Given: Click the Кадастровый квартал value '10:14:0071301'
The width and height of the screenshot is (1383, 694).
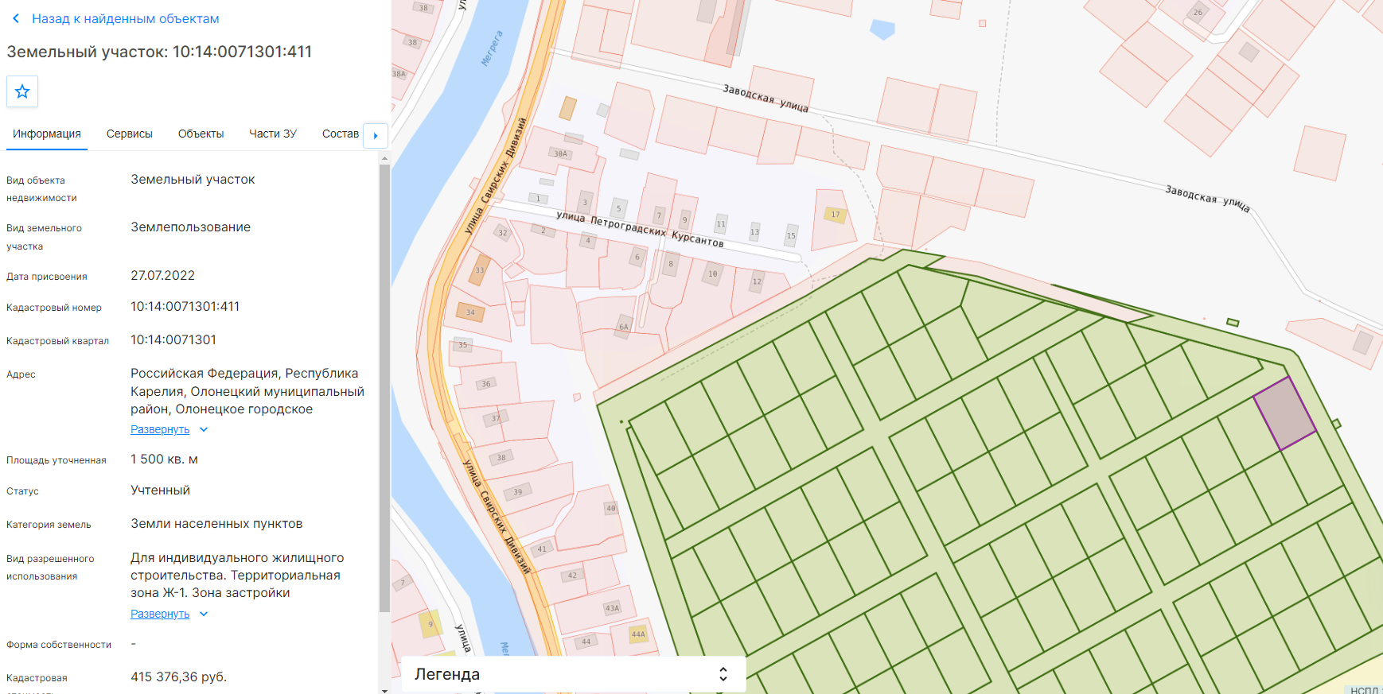Looking at the screenshot, I should [x=173, y=340].
